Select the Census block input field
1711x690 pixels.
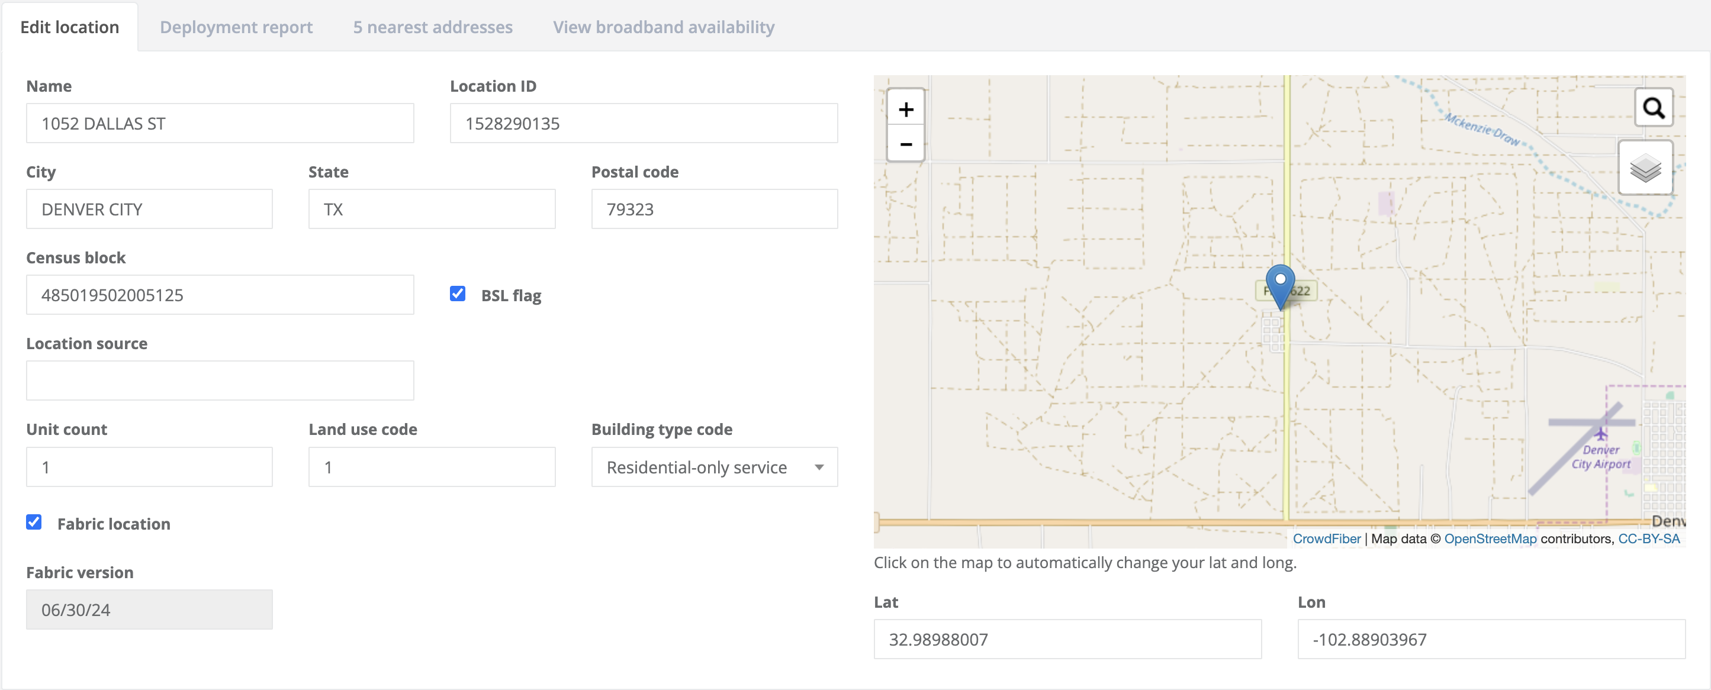click(x=220, y=295)
